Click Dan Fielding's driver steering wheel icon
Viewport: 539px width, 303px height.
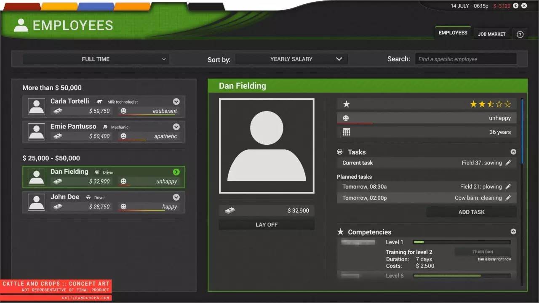(x=97, y=172)
